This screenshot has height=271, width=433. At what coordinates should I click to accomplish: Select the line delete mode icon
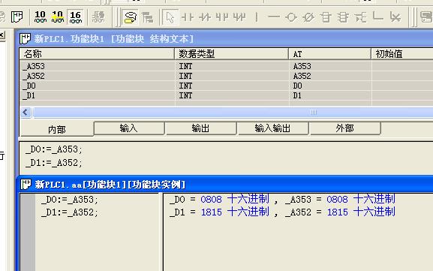coord(395,17)
